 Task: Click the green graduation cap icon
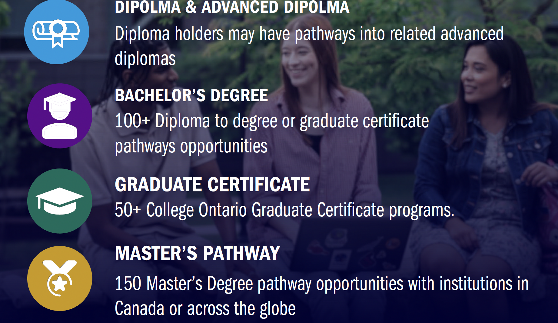point(60,201)
